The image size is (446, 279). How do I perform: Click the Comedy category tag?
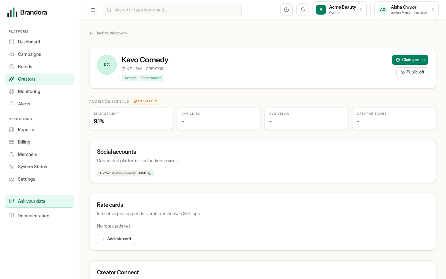point(129,78)
